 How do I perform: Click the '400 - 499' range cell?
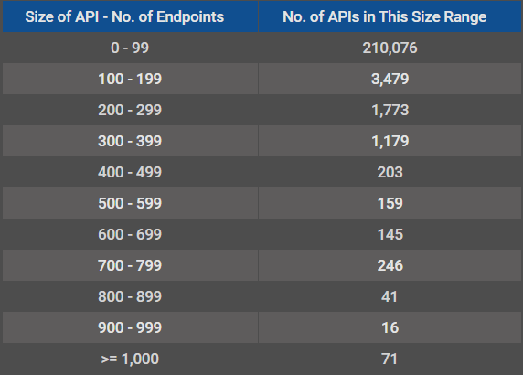pos(130,172)
